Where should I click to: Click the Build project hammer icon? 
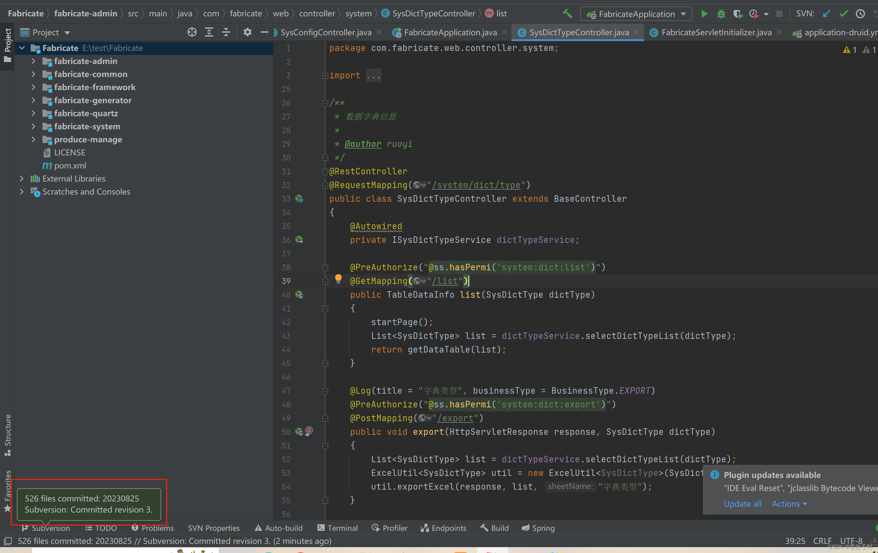pos(567,14)
